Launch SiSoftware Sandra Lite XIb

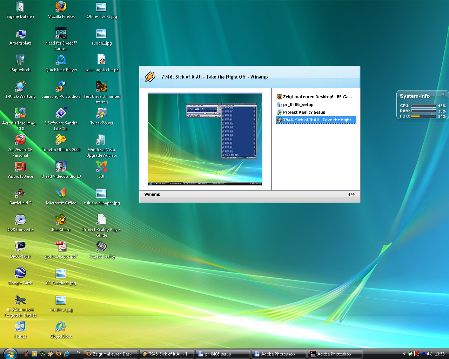coord(61,119)
